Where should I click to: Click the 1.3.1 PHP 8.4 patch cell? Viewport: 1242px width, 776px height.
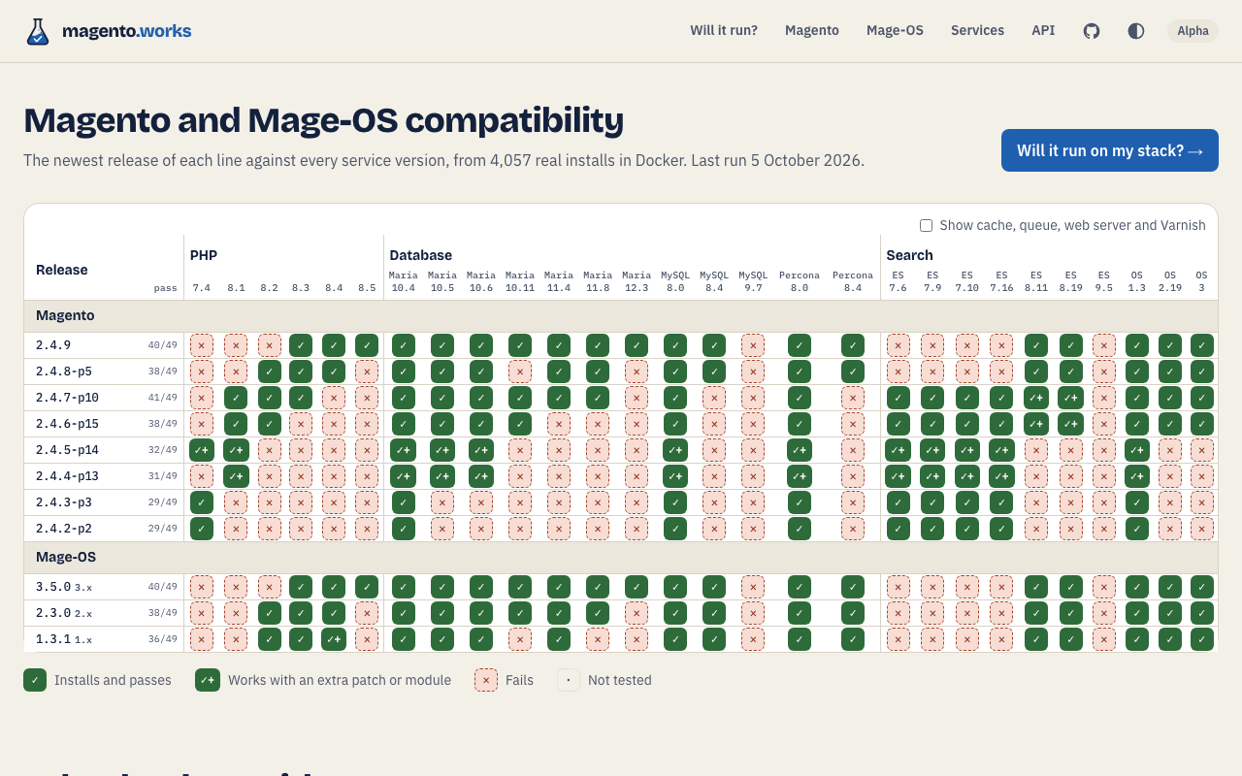pyautogui.click(x=334, y=639)
